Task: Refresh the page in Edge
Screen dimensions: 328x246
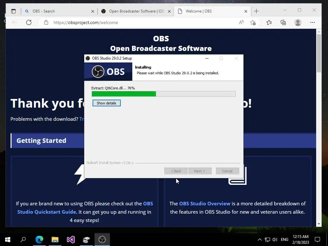Action: click(x=29, y=22)
